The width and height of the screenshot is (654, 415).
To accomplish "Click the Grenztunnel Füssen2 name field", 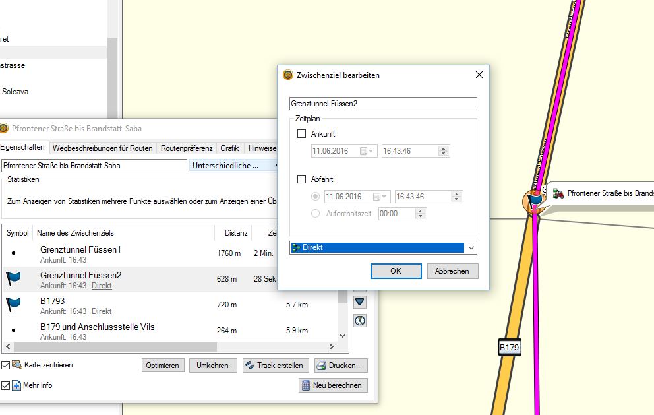I will click(382, 104).
